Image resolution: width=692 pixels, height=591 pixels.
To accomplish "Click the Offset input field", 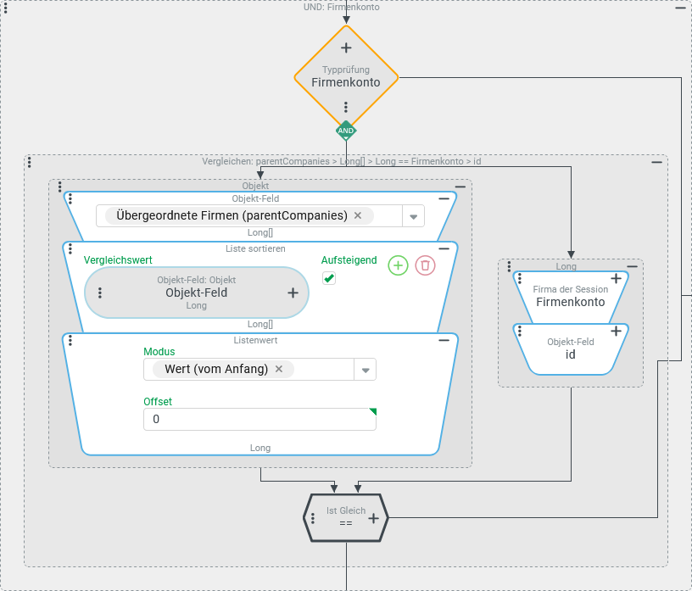I will [259, 420].
